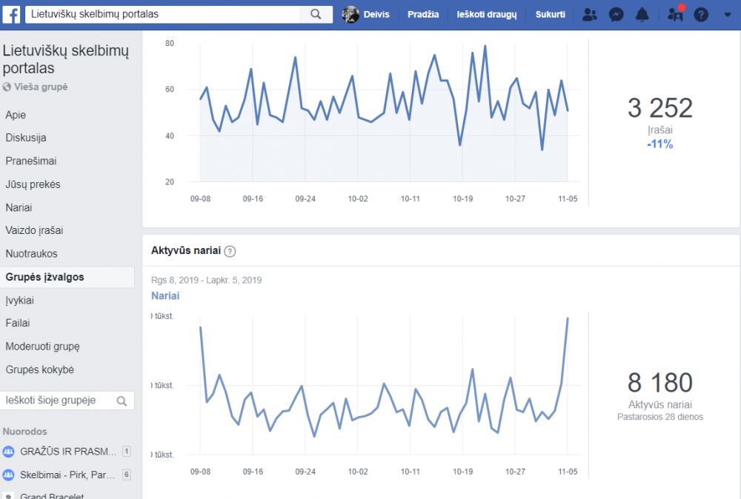Open Grand Bracelet shortcut link
The image size is (741, 499).
pyautogui.click(x=52, y=496)
